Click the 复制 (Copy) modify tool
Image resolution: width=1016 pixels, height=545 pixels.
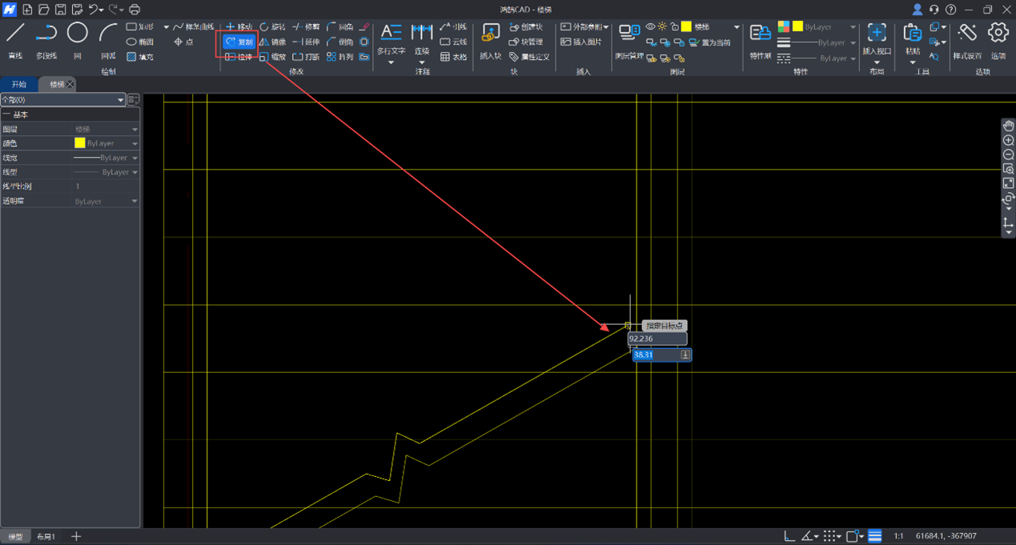[x=239, y=42]
